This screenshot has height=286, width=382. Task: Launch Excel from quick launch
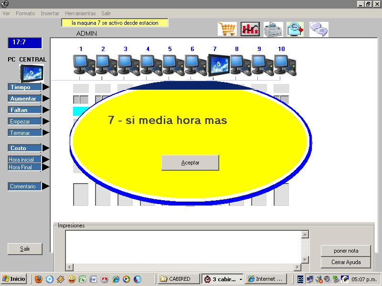coord(82,279)
